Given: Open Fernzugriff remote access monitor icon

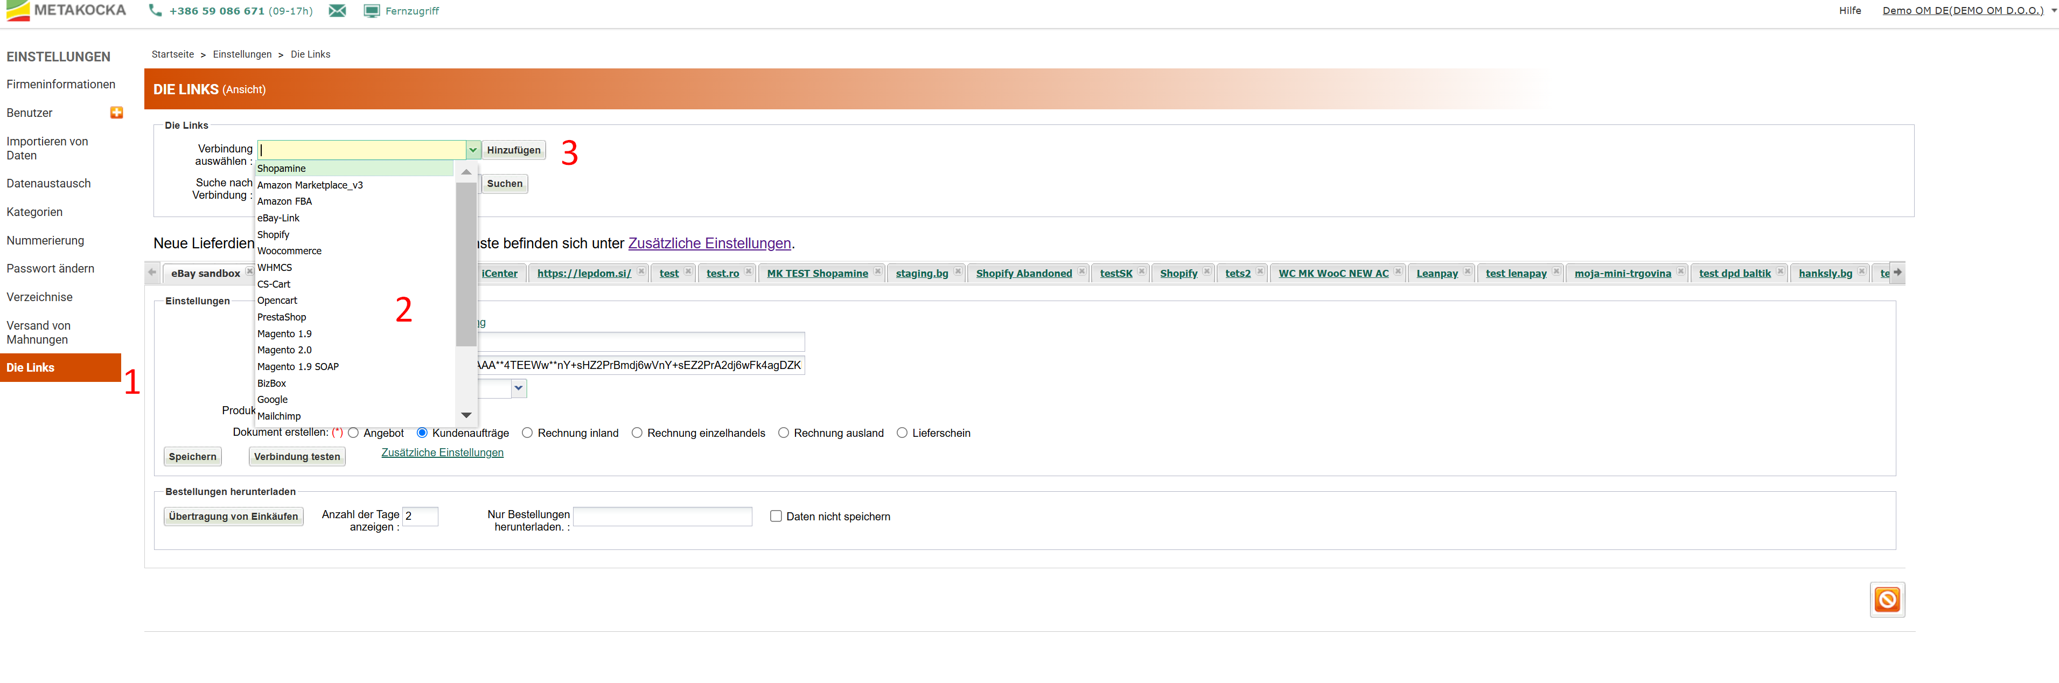Looking at the screenshot, I should [372, 11].
